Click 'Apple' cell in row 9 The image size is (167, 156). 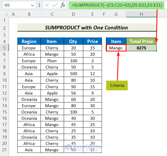52,74
